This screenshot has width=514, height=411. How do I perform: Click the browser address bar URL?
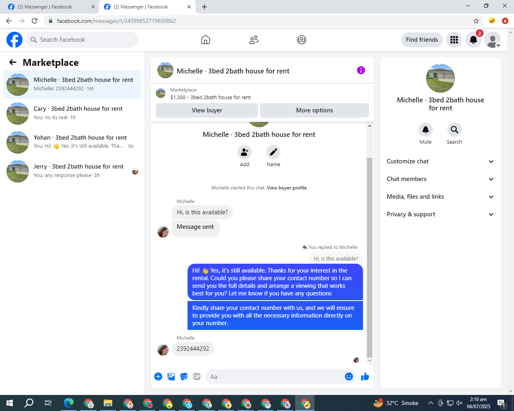click(116, 21)
